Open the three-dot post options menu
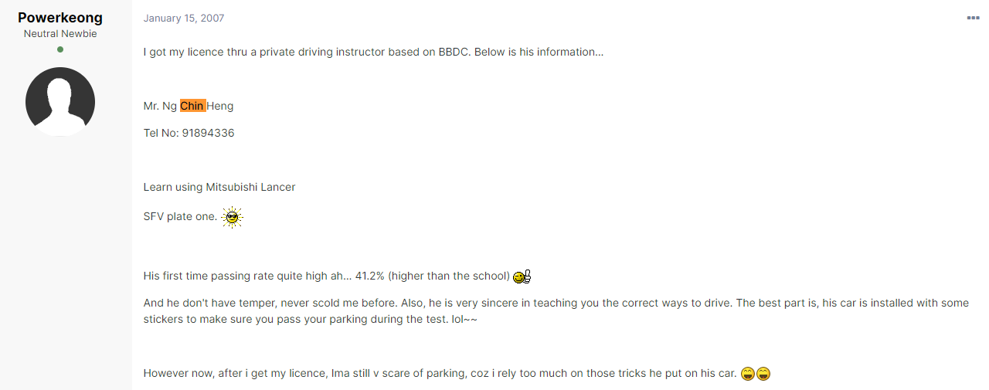 point(973,18)
